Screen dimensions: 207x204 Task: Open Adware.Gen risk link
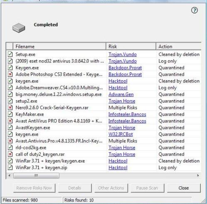point(121,95)
